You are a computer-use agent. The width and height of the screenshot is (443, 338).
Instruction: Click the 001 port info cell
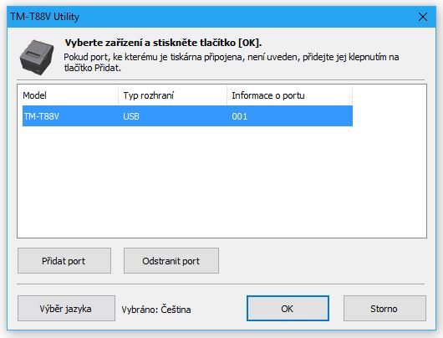coord(239,116)
